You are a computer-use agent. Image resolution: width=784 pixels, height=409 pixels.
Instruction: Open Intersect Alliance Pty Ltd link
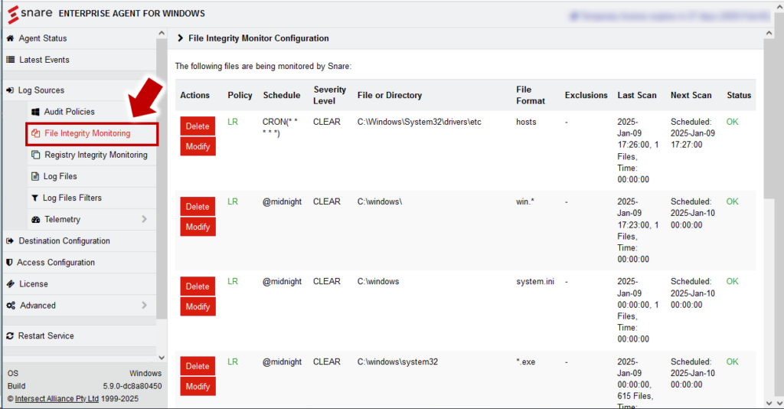(x=57, y=398)
